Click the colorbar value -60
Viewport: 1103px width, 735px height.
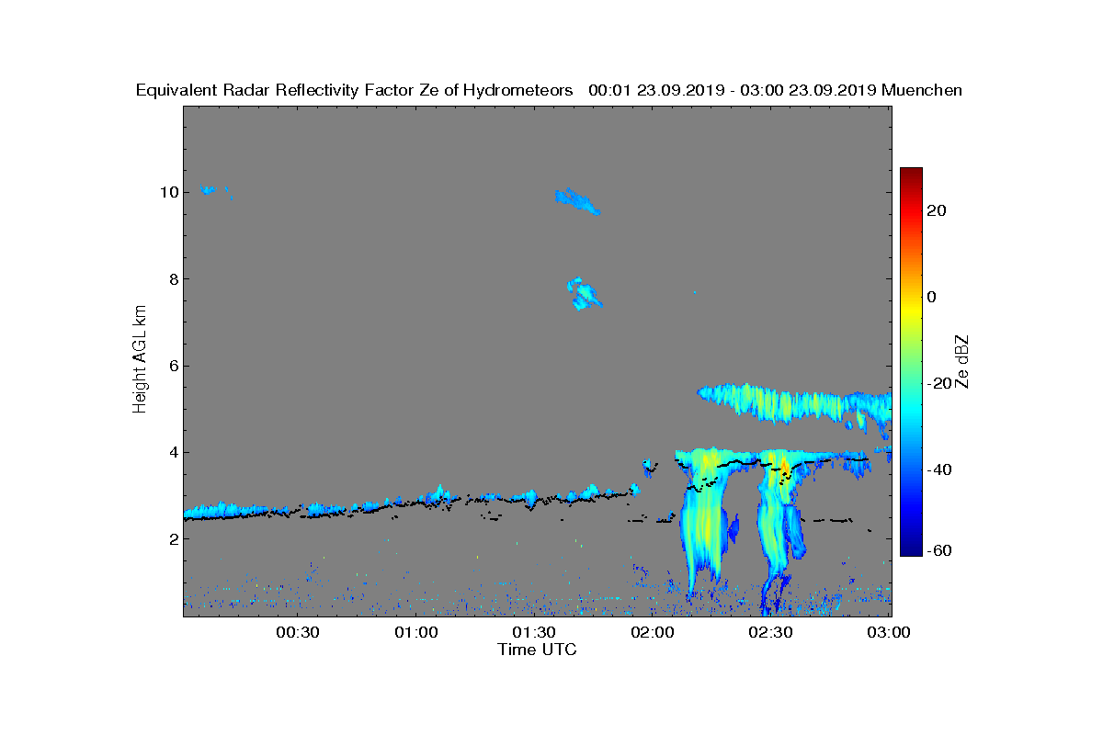pyautogui.click(x=940, y=550)
